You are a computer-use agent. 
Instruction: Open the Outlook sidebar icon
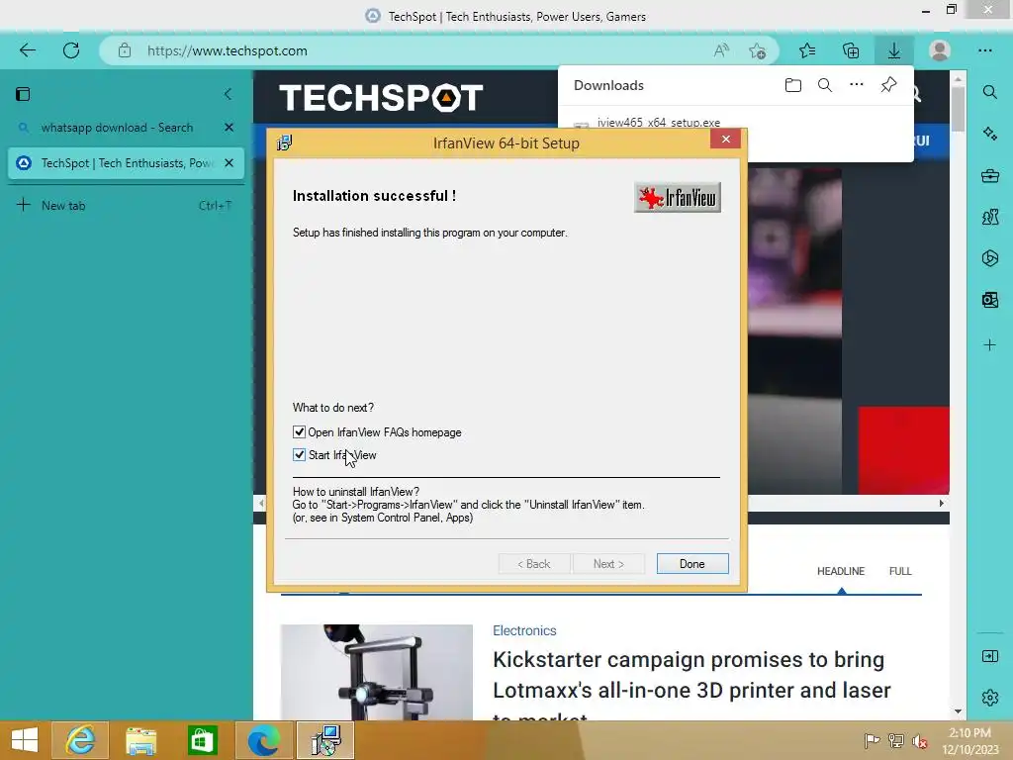989,300
